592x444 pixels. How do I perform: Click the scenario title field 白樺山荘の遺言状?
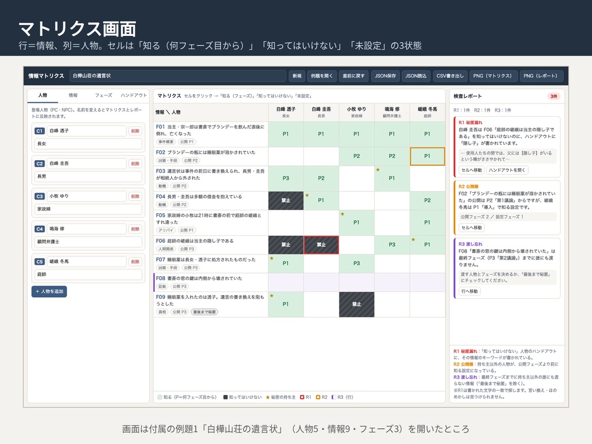(177, 76)
